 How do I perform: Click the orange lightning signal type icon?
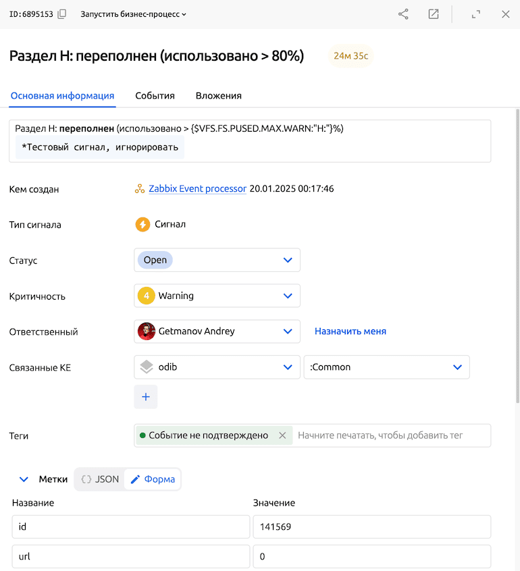click(x=142, y=225)
